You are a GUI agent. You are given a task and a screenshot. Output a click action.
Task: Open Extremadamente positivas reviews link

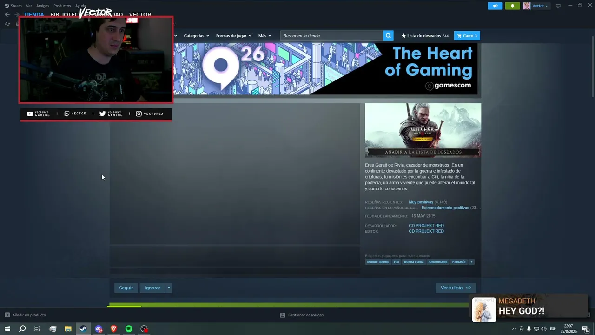click(445, 208)
